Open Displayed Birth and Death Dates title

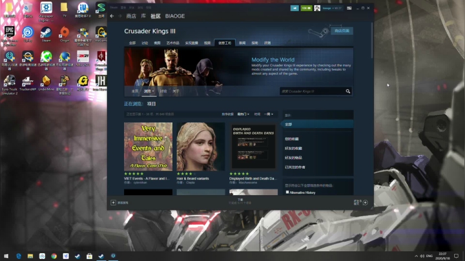tap(253, 178)
